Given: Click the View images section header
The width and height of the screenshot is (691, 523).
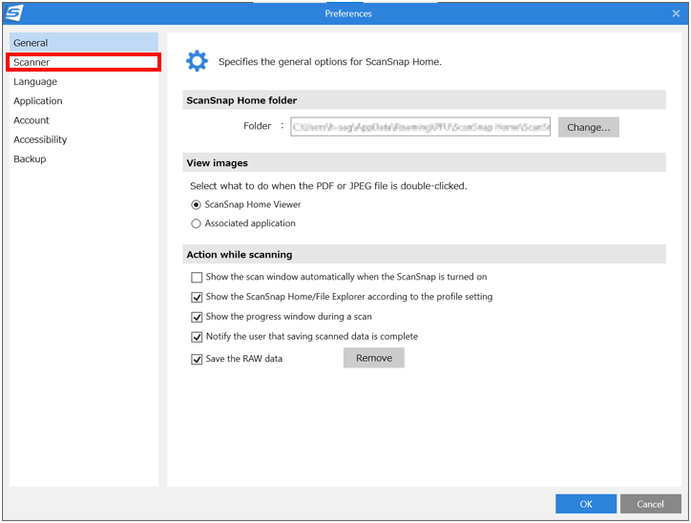Looking at the screenshot, I should pyautogui.click(x=424, y=162).
